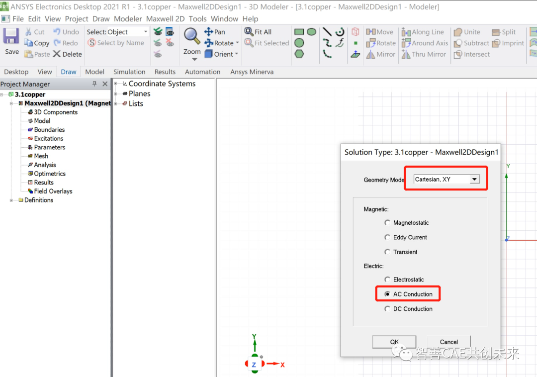Close the Project Manager panel
The image size is (537, 377).
[105, 84]
